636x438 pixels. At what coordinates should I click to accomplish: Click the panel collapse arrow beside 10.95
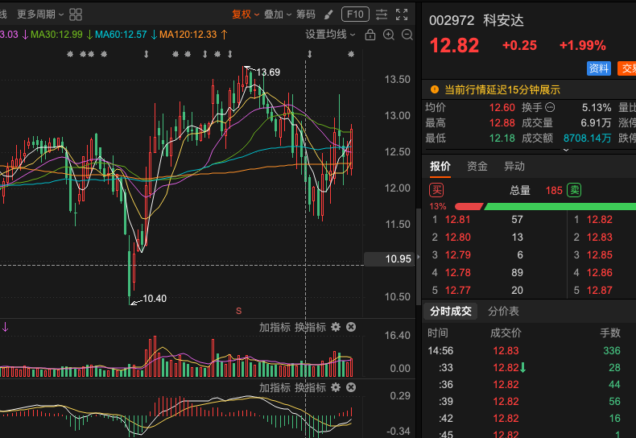coord(418,257)
